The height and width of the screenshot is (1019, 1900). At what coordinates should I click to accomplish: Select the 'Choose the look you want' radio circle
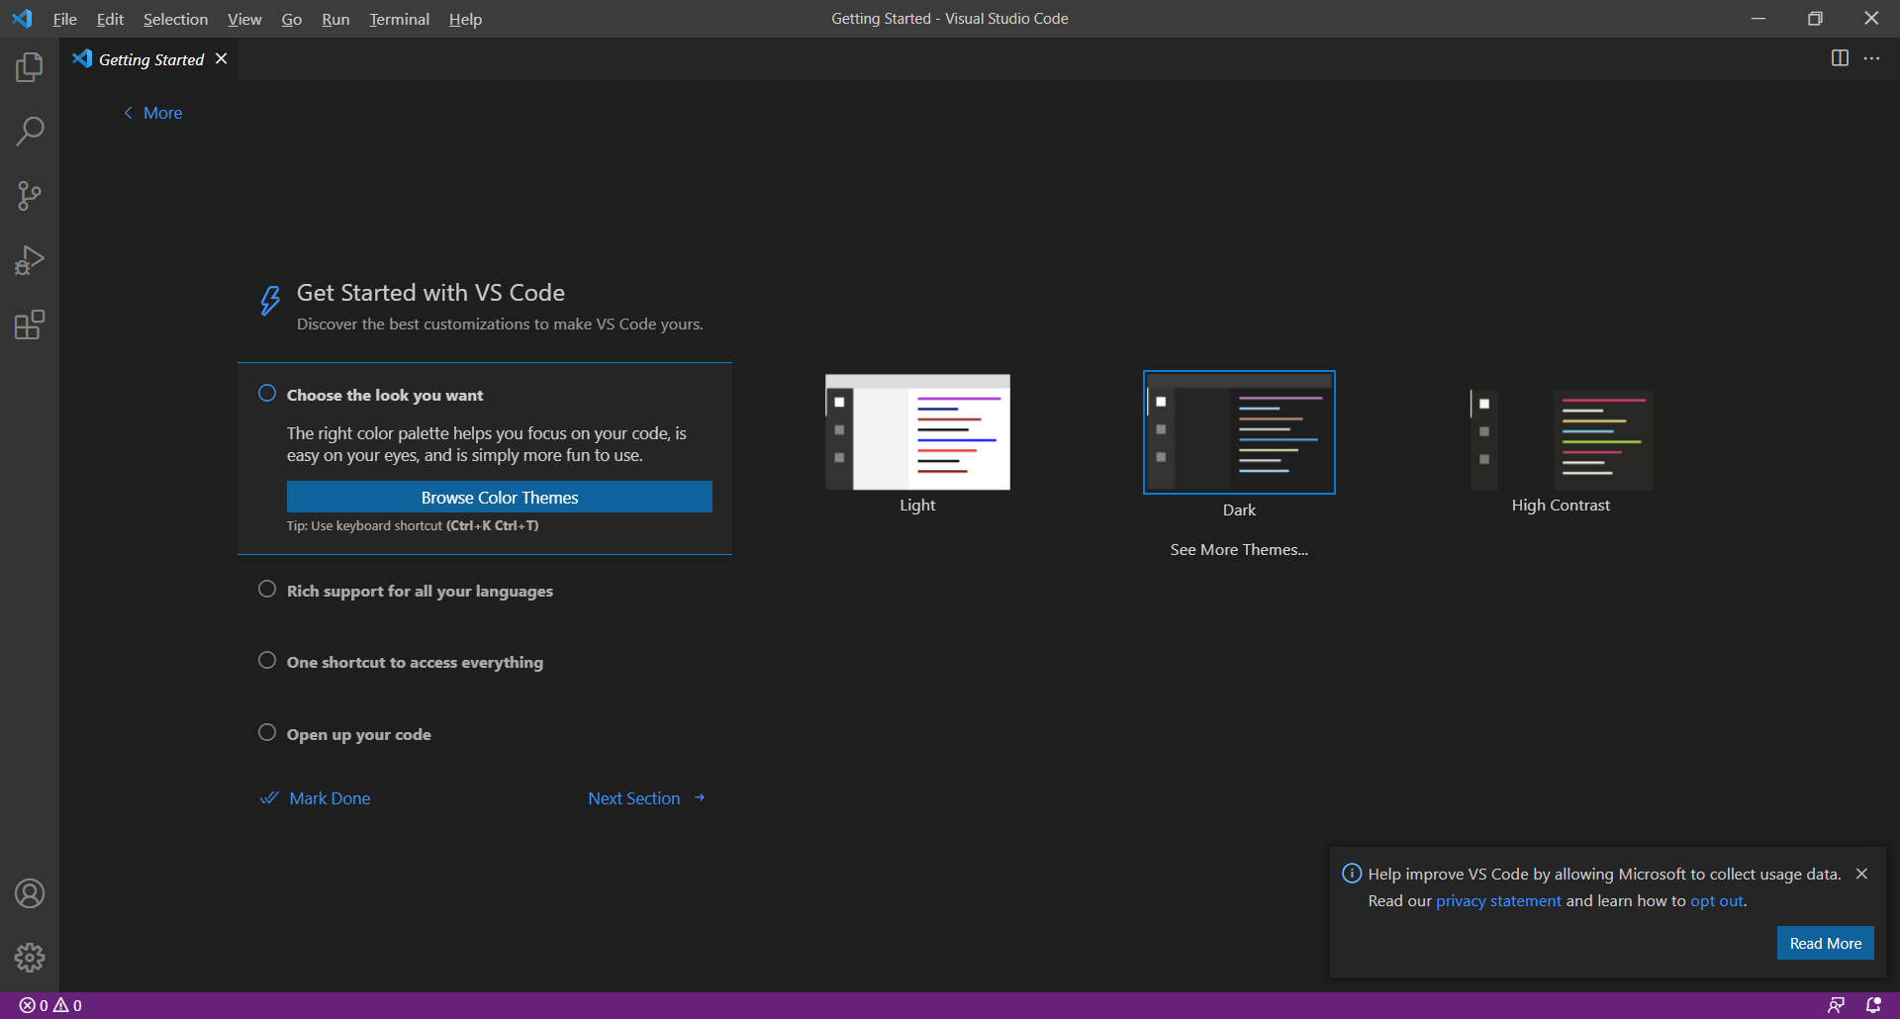coord(267,393)
